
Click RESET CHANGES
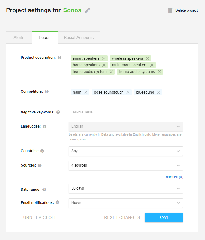click(x=122, y=217)
